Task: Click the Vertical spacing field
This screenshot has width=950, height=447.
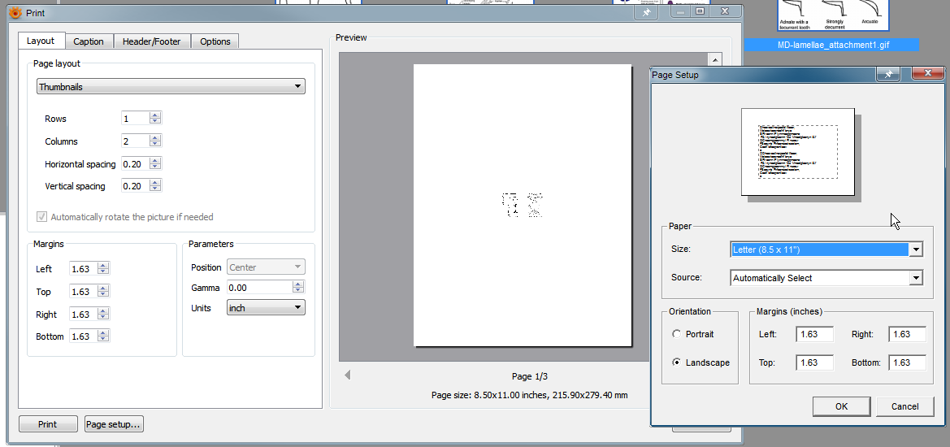Action: [136, 186]
